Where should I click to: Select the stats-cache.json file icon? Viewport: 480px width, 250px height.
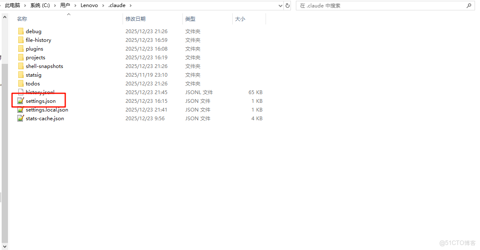(21, 118)
